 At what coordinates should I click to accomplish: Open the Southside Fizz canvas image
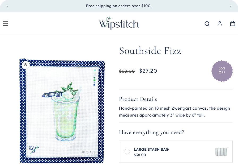tap(62, 112)
